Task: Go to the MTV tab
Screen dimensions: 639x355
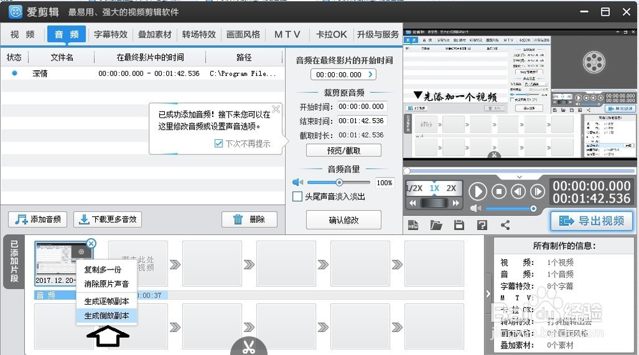Action: pyautogui.click(x=287, y=34)
